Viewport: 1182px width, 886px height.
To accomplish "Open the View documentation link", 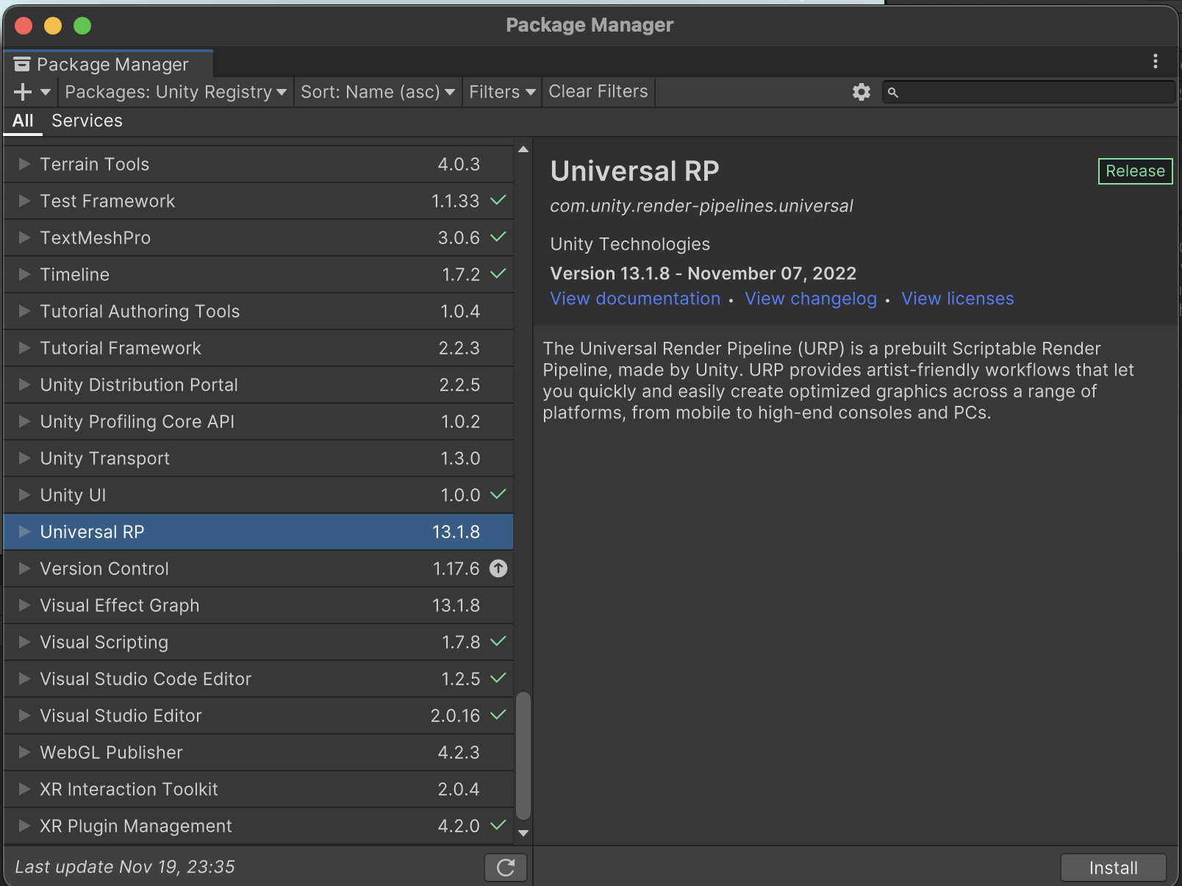I will 635,299.
